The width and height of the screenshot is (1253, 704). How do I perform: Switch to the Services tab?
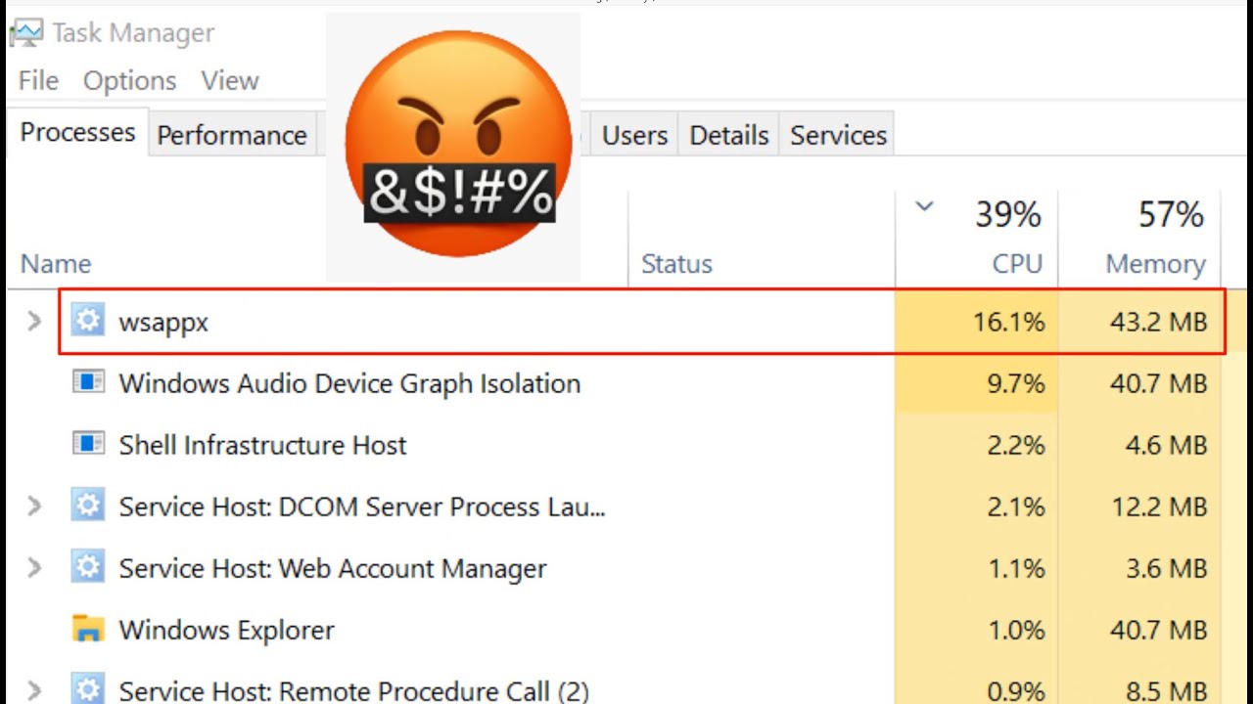pyautogui.click(x=839, y=135)
